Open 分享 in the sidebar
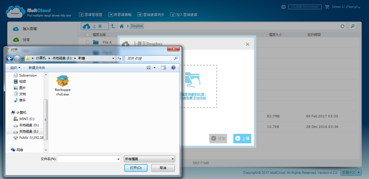Screen dimensions: 369x179 point(22,40)
